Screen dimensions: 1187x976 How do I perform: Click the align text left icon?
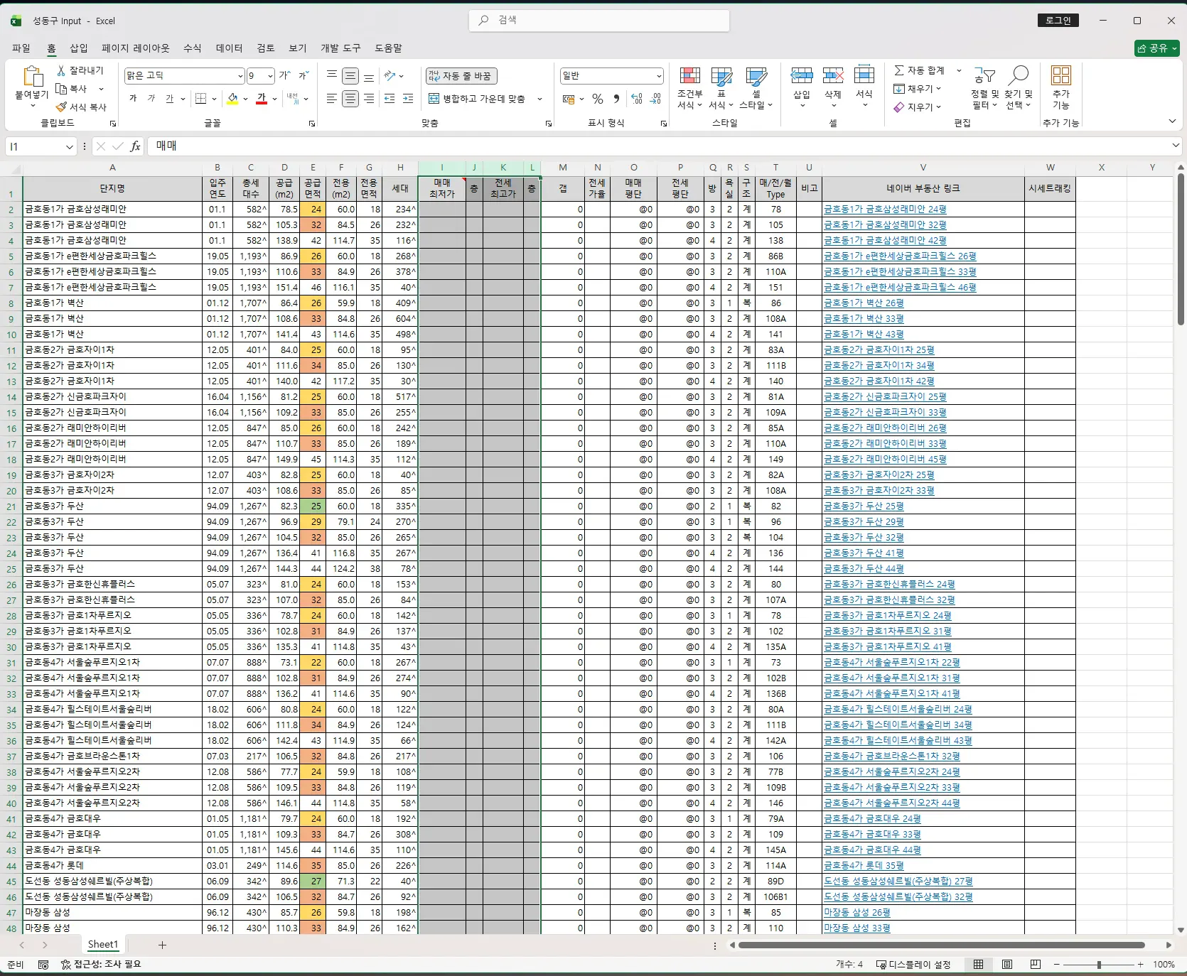332,99
